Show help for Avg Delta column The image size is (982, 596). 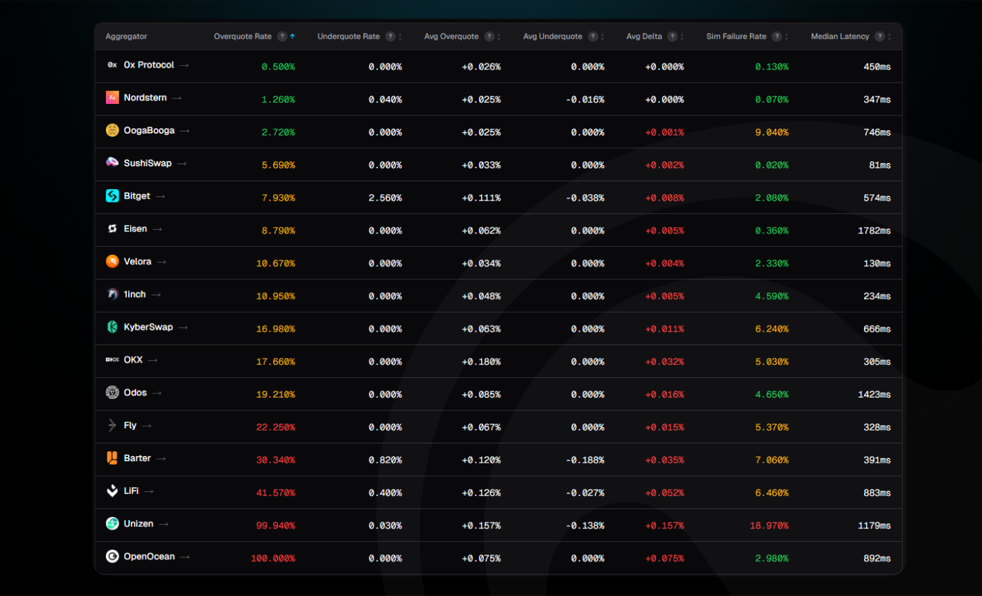673,36
